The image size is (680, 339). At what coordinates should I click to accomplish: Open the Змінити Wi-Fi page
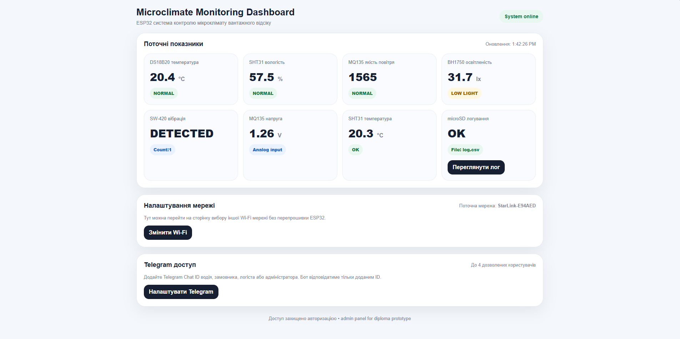point(168,233)
